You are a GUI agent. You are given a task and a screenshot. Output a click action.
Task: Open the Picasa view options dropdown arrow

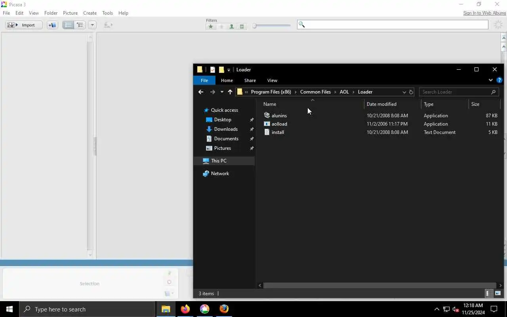point(92,25)
